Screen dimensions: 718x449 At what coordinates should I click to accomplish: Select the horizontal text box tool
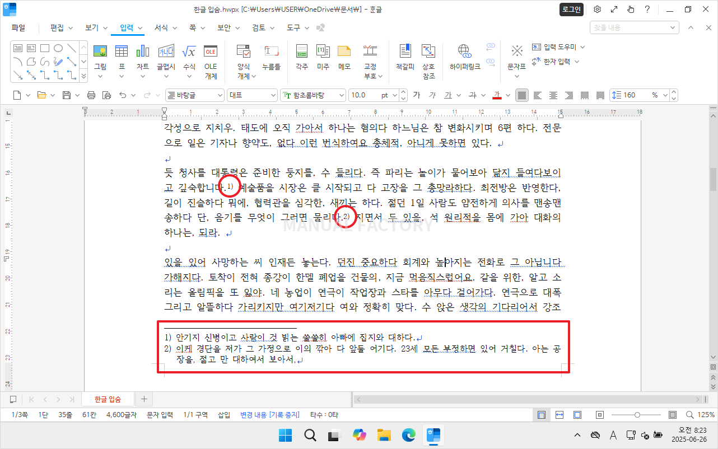[18, 48]
